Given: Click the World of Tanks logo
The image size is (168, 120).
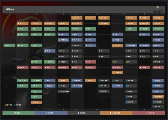Looking at the screenshot, I should coord(158,9).
